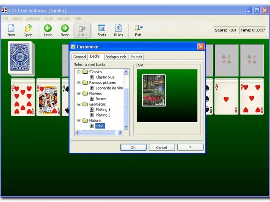Maximize the 123 Free Solitaire window

click(x=257, y=10)
